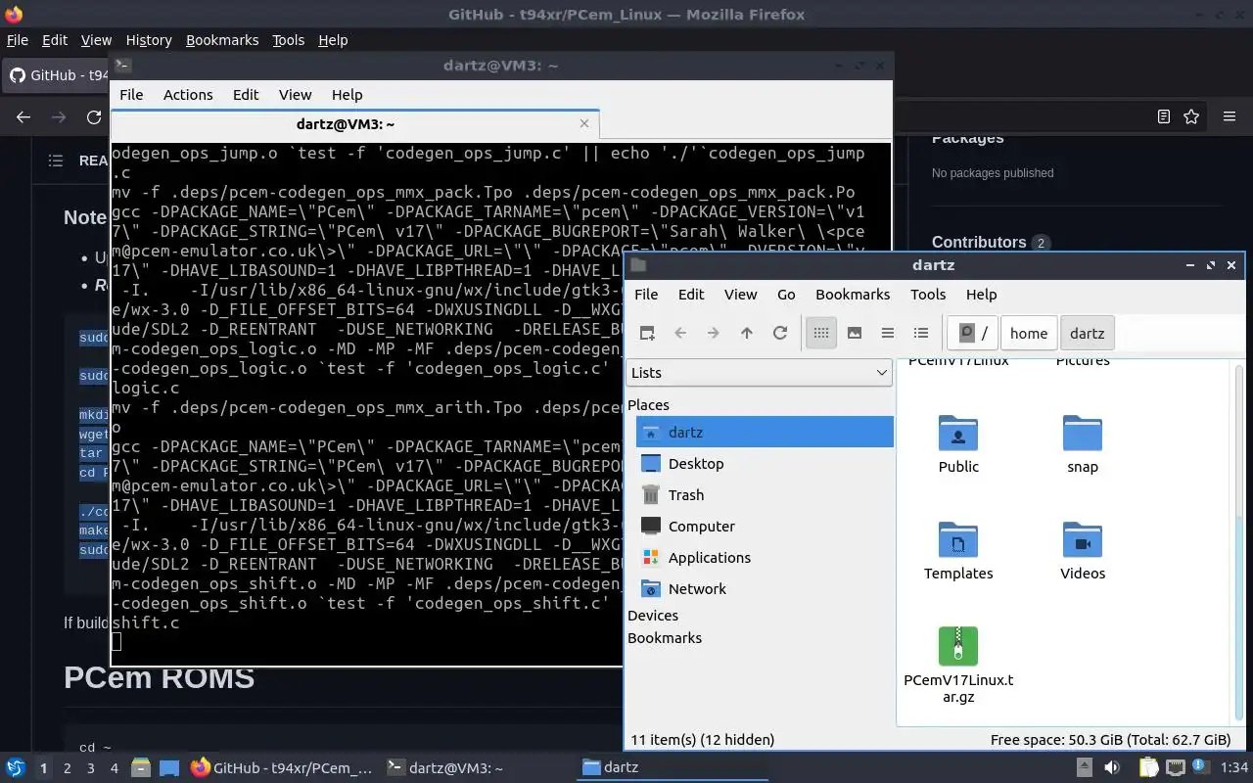Go up to parent folder in file manager

pyautogui.click(x=747, y=333)
